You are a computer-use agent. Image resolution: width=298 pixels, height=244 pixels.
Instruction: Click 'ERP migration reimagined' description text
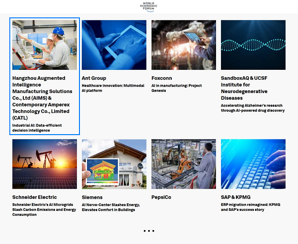tap(250, 207)
